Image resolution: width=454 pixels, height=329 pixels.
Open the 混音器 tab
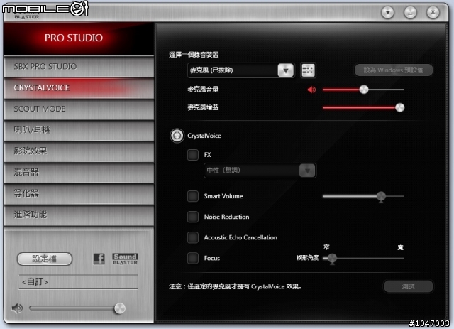tap(79, 173)
